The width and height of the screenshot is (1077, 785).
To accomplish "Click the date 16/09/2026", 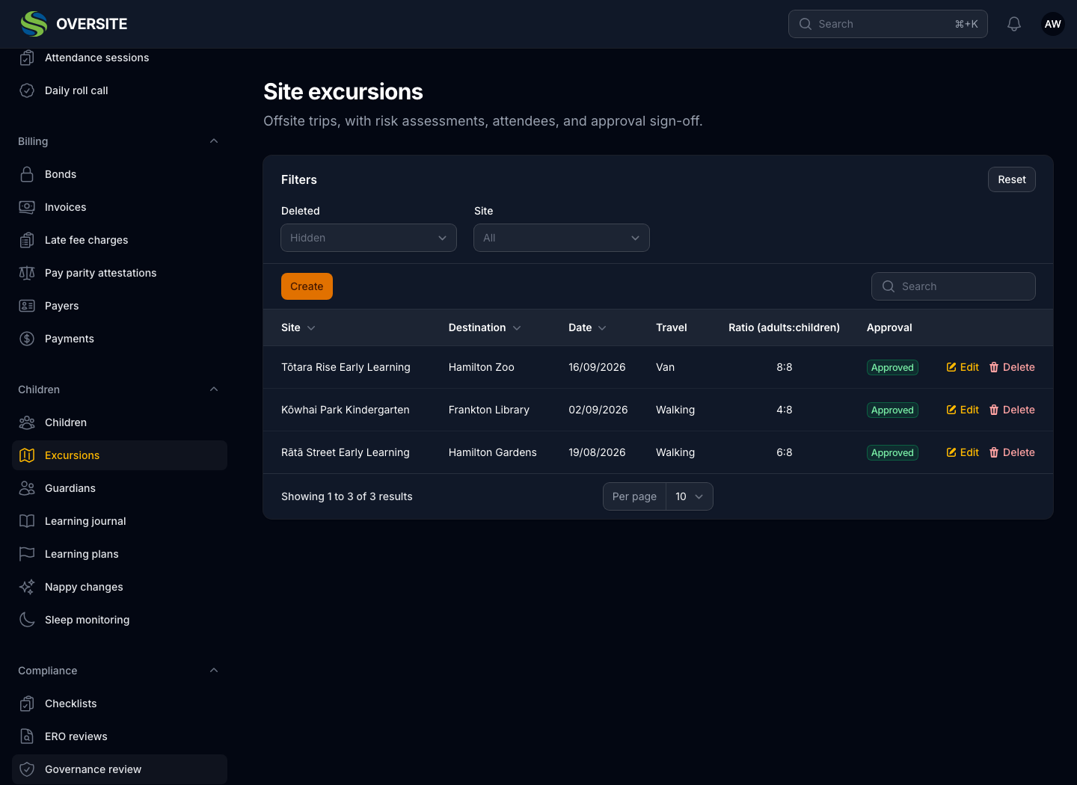I will (x=597, y=367).
